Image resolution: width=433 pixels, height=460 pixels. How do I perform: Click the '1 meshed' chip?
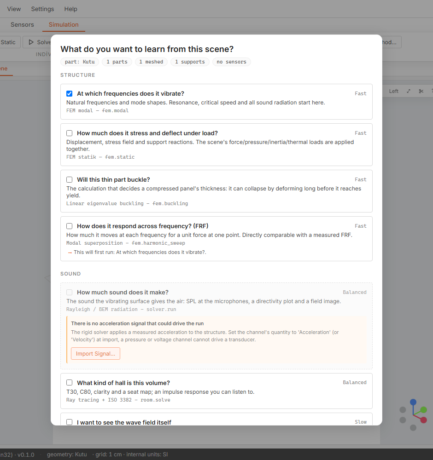point(151,62)
